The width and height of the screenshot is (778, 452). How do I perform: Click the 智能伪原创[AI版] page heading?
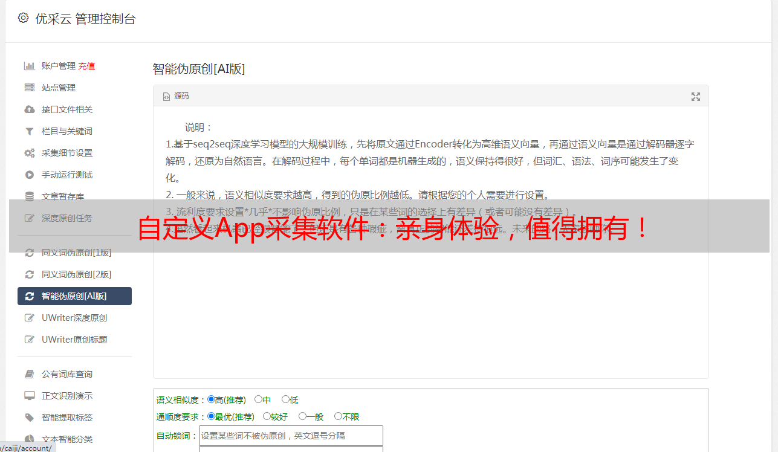coord(198,69)
